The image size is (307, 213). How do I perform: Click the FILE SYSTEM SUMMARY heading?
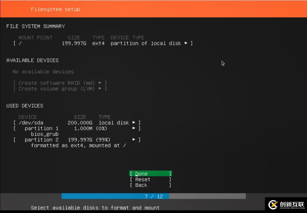pyautogui.click(x=36, y=26)
